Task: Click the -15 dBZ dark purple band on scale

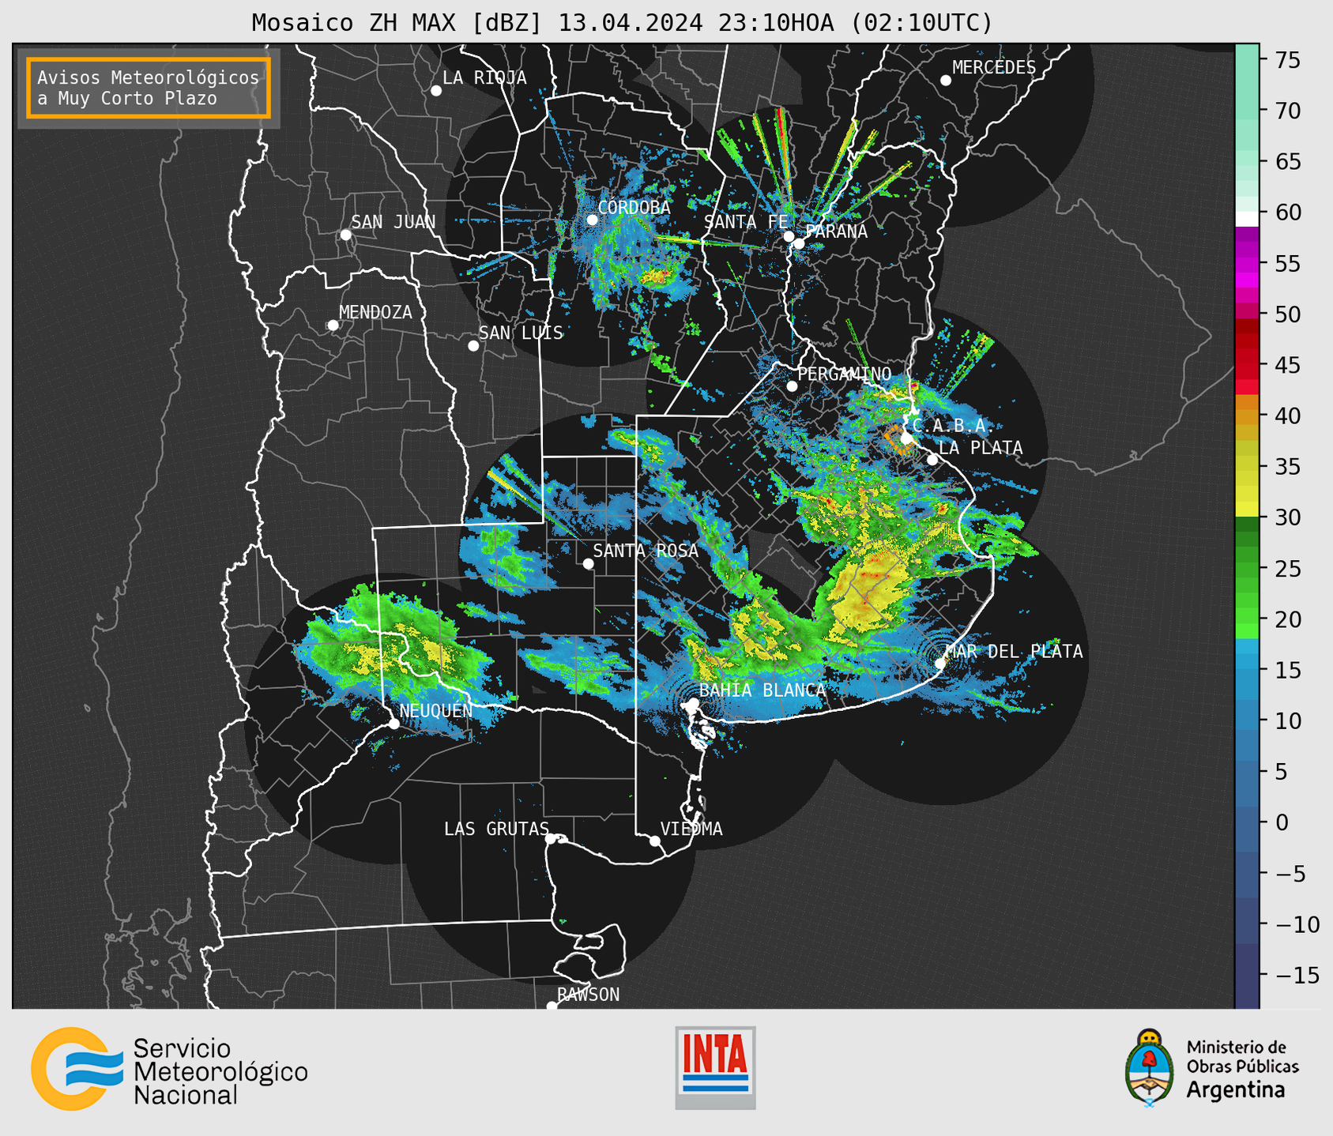Action: [1247, 976]
